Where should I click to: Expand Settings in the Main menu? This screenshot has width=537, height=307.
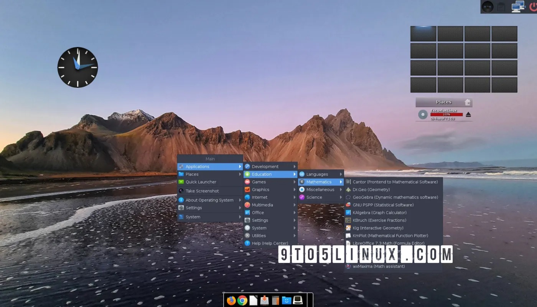[210, 208]
